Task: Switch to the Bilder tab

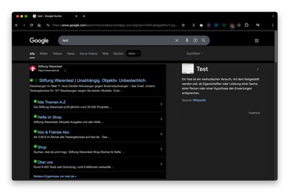Action: [x=44, y=54]
